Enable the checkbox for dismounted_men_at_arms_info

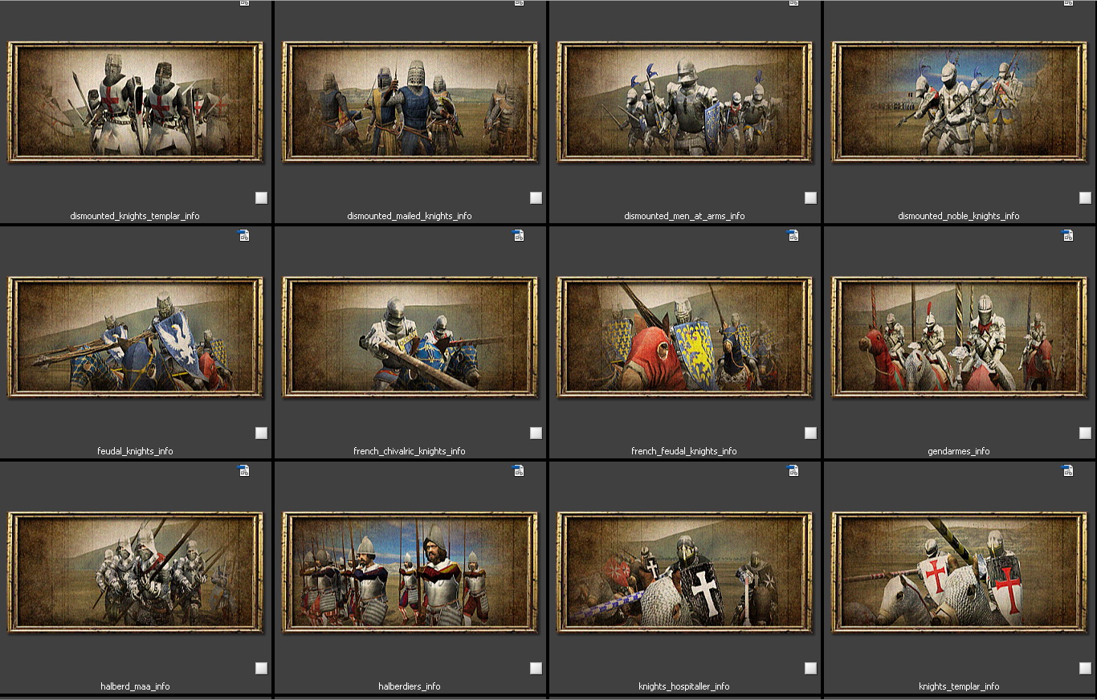click(x=810, y=197)
